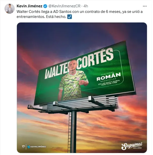
Task: Click the shield logo beside the watermark
Action: coord(23,146)
